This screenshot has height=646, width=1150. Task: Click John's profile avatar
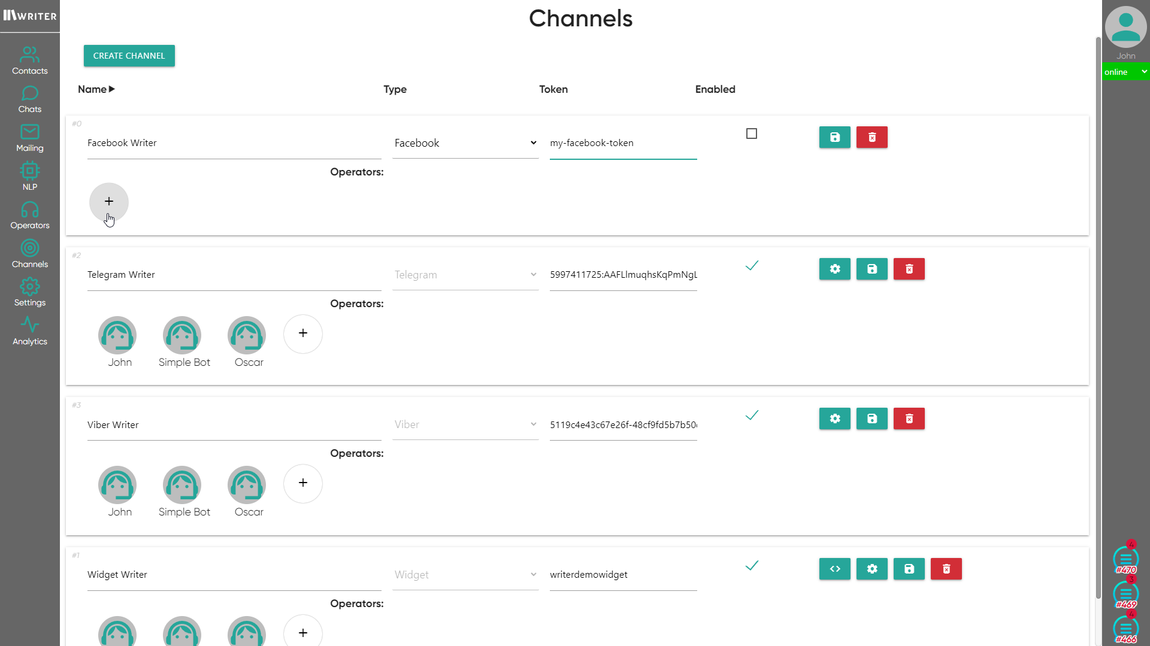point(1126,27)
